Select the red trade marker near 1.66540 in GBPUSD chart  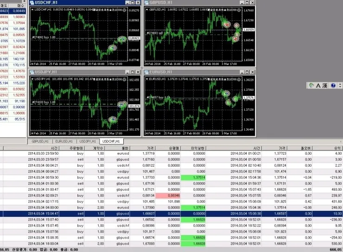pos(235,39)
